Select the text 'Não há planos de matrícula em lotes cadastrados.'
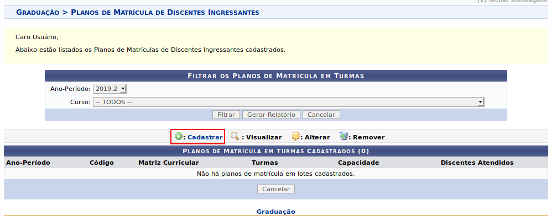552x216 pixels. coord(275,174)
